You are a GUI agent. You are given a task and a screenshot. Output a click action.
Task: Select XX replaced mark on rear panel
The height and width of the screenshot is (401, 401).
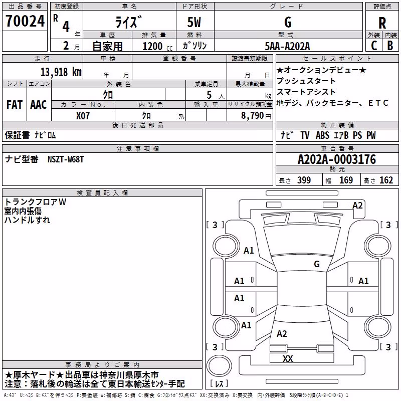[x=288, y=358]
